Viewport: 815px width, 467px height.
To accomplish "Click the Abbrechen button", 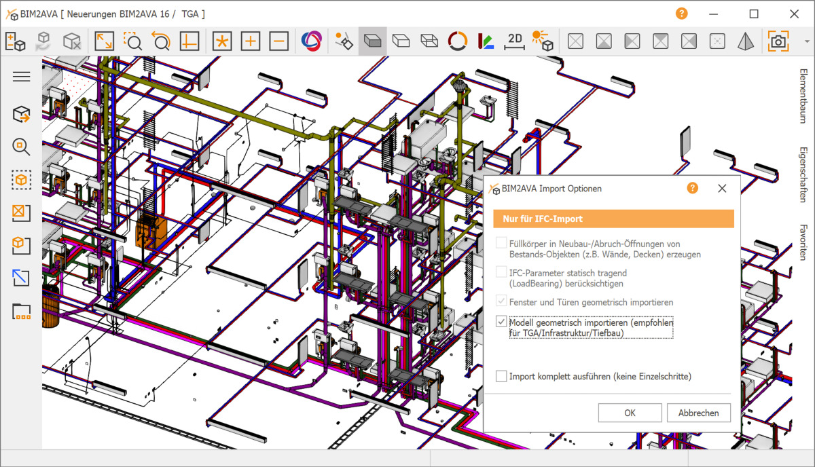I will click(x=698, y=413).
